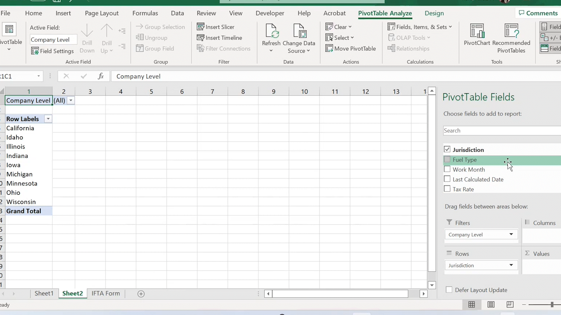This screenshot has height=315, width=561.
Task: Click the Comments button
Action: (x=538, y=13)
